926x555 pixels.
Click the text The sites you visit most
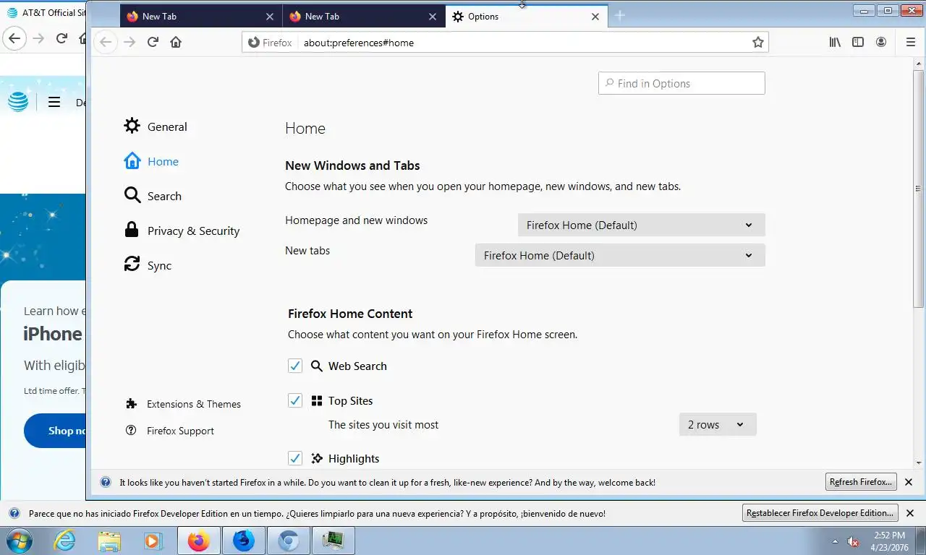click(x=383, y=425)
